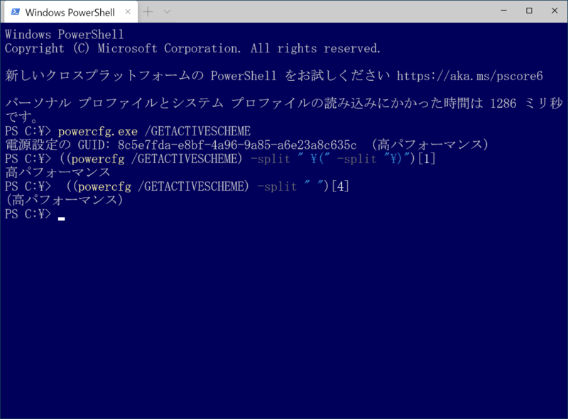Click the 電源設定の GUID label

click(x=55, y=145)
